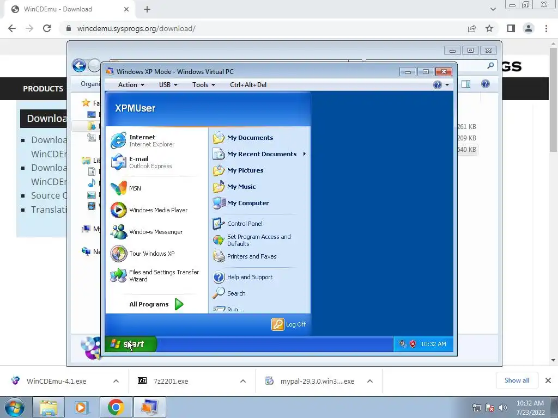This screenshot has height=418, width=558.
Task: Open Help and Support
Action: coord(242,277)
